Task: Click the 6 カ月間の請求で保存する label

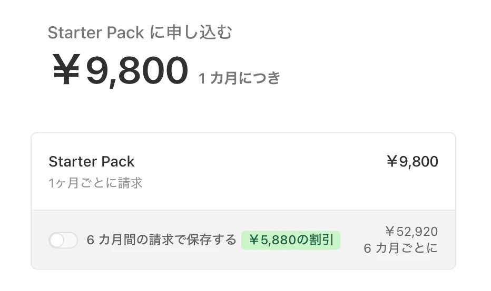Action: (161, 240)
